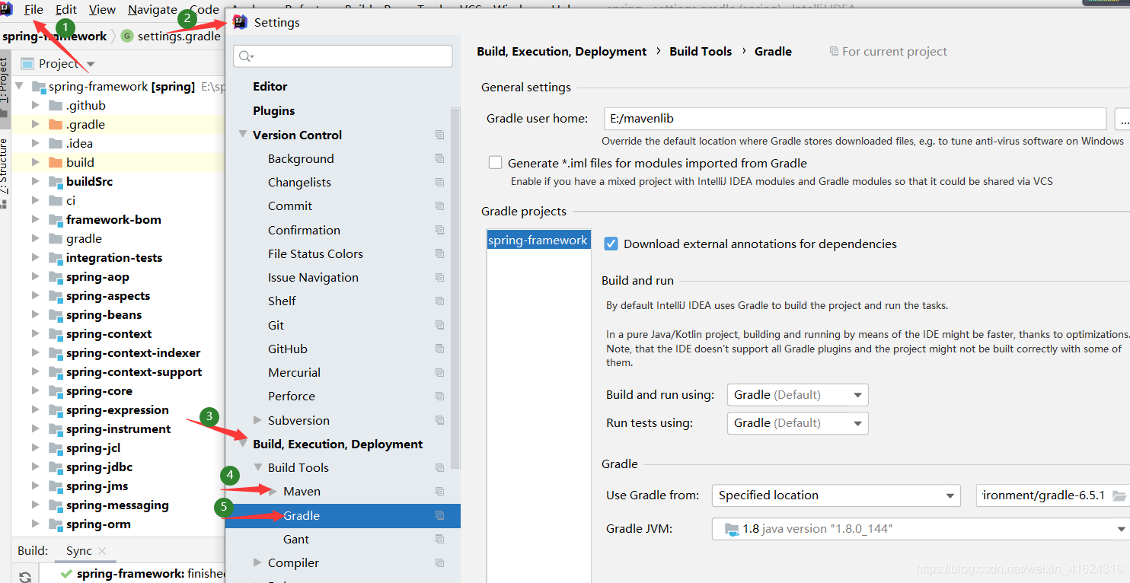
Task: Select the .gradle folder icon
Action: click(x=56, y=124)
